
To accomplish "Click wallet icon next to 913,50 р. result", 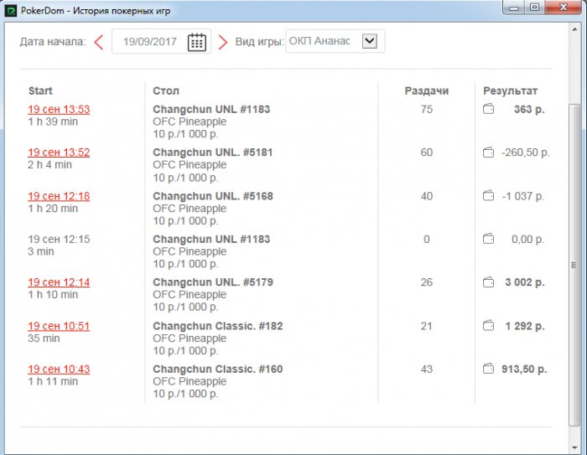I will point(488,369).
